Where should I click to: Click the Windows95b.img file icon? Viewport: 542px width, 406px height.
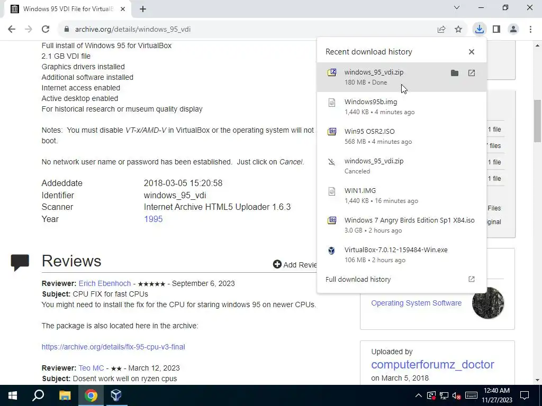(332, 102)
